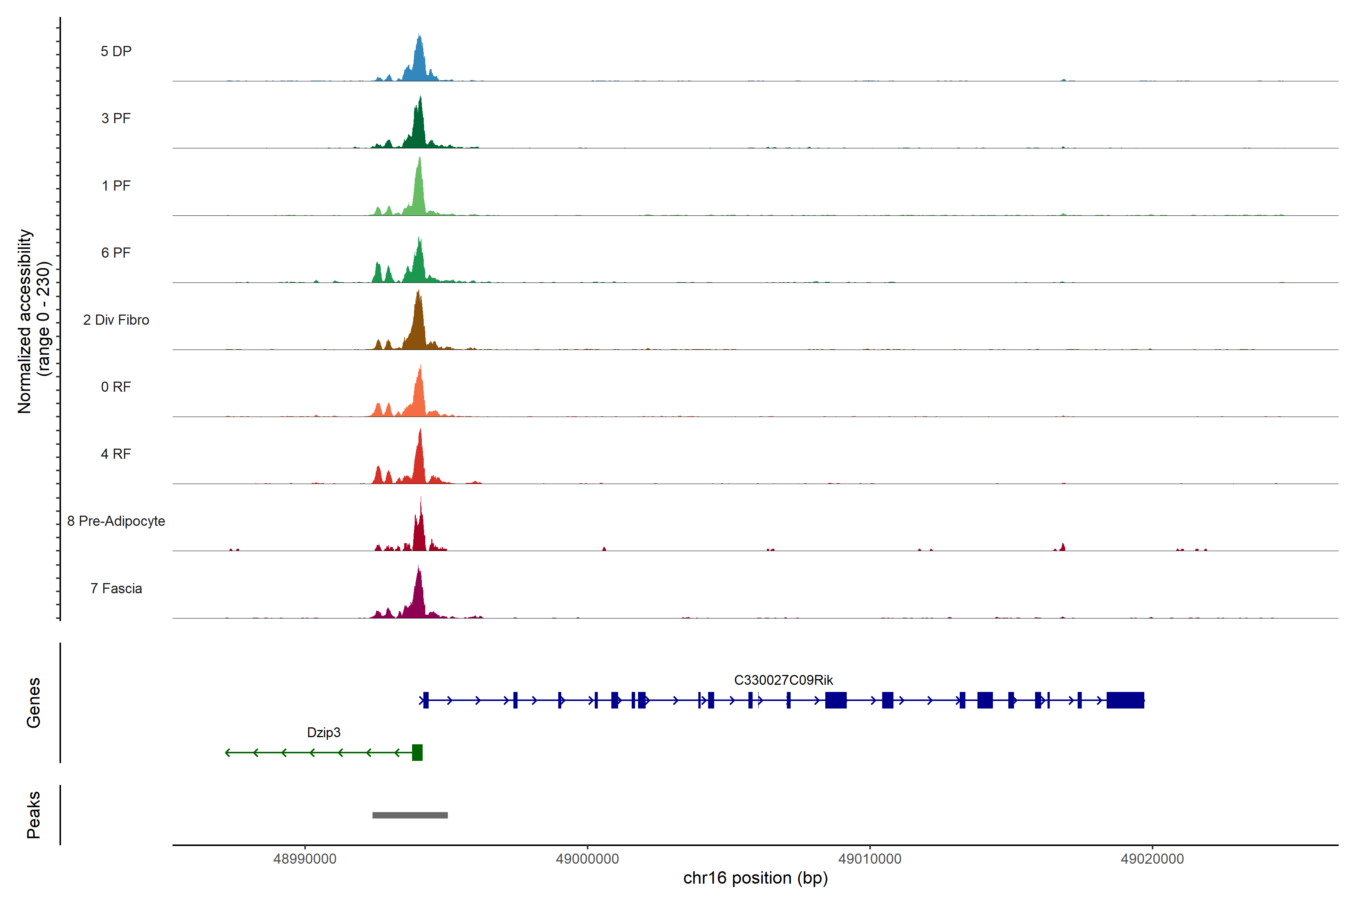Screen dimensions: 1356x904
Task: Click the chr16 position axis title
Action: point(755,878)
